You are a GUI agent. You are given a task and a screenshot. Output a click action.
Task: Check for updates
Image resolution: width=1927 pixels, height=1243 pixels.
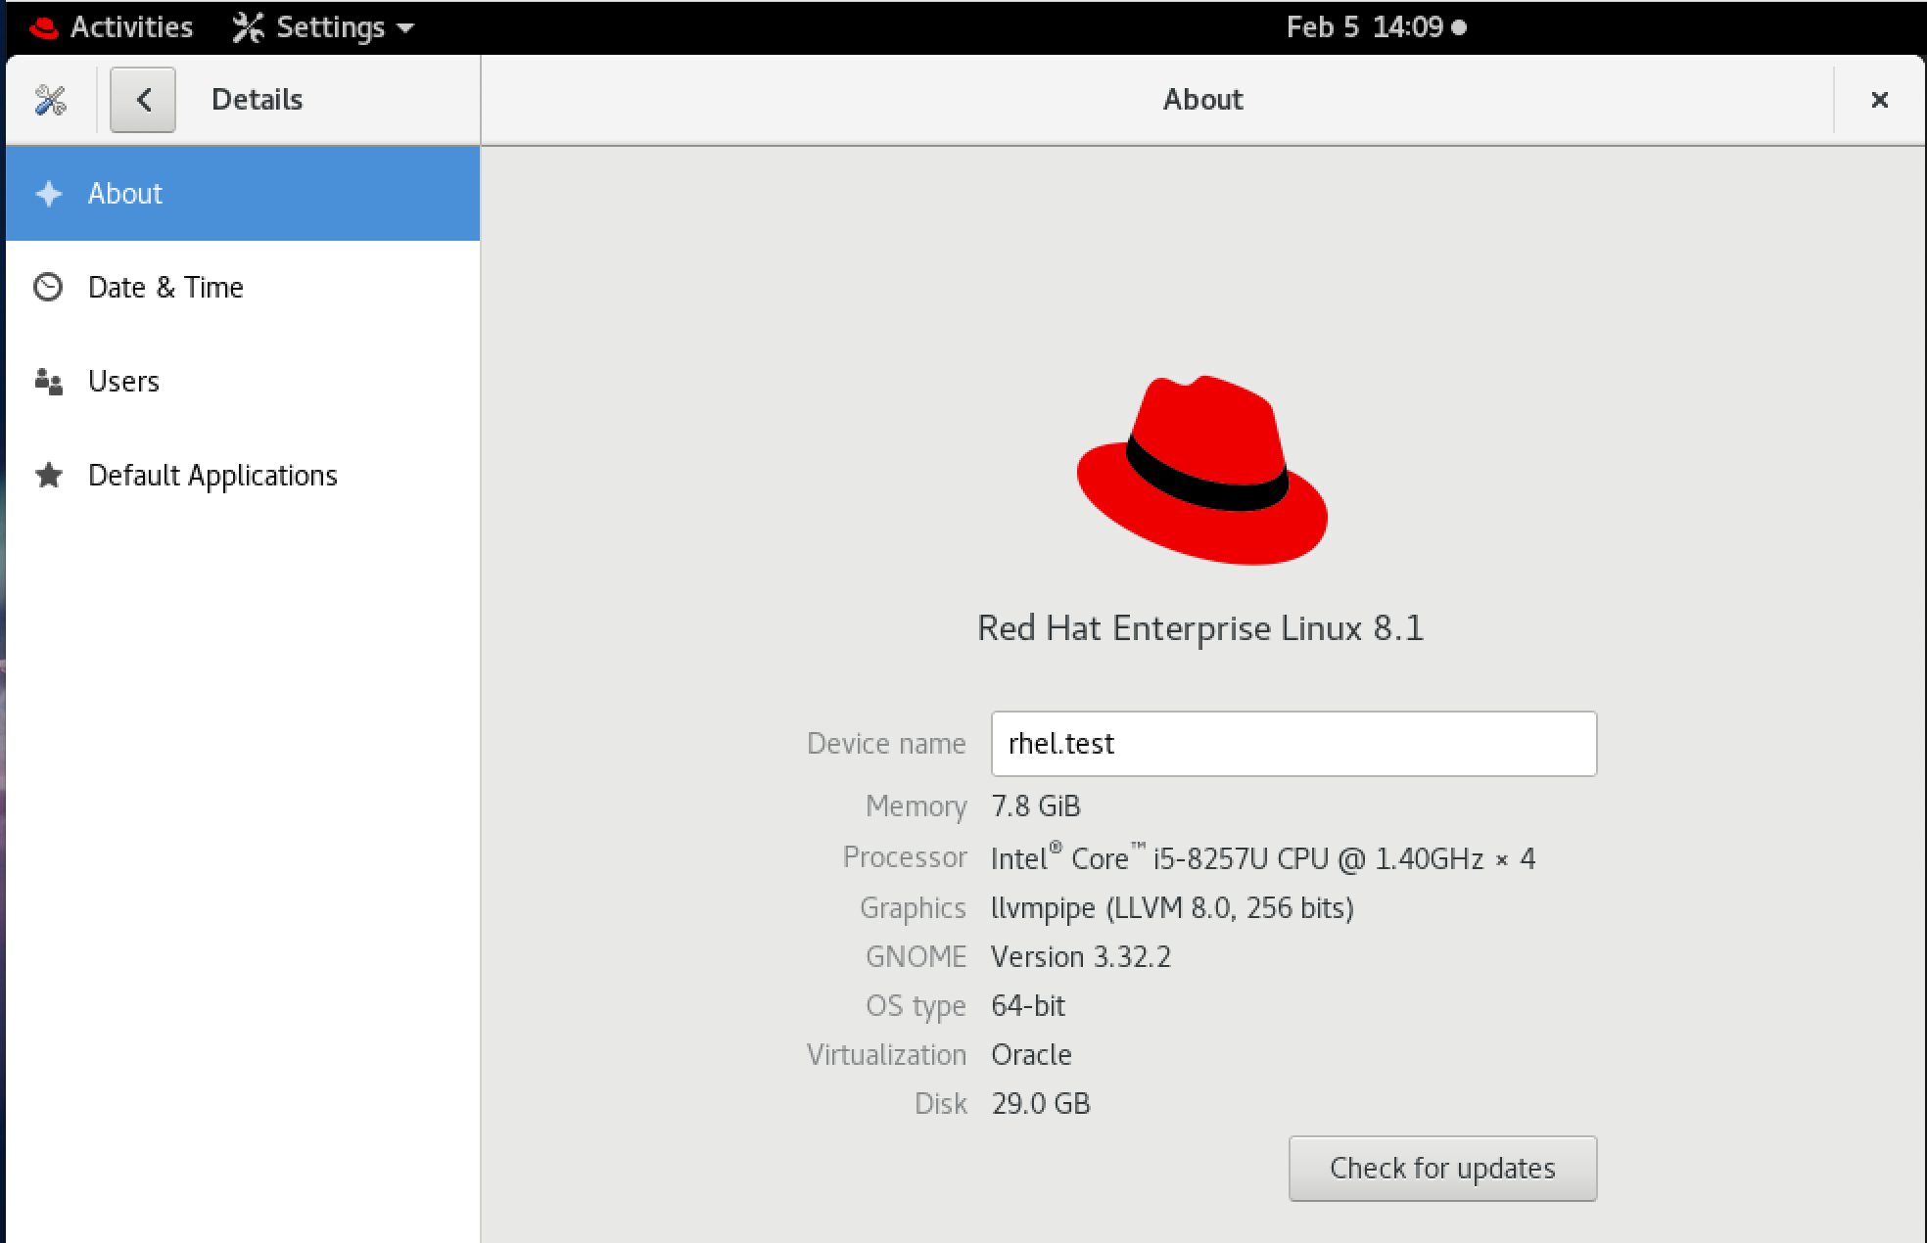pyautogui.click(x=1441, y=1168)
